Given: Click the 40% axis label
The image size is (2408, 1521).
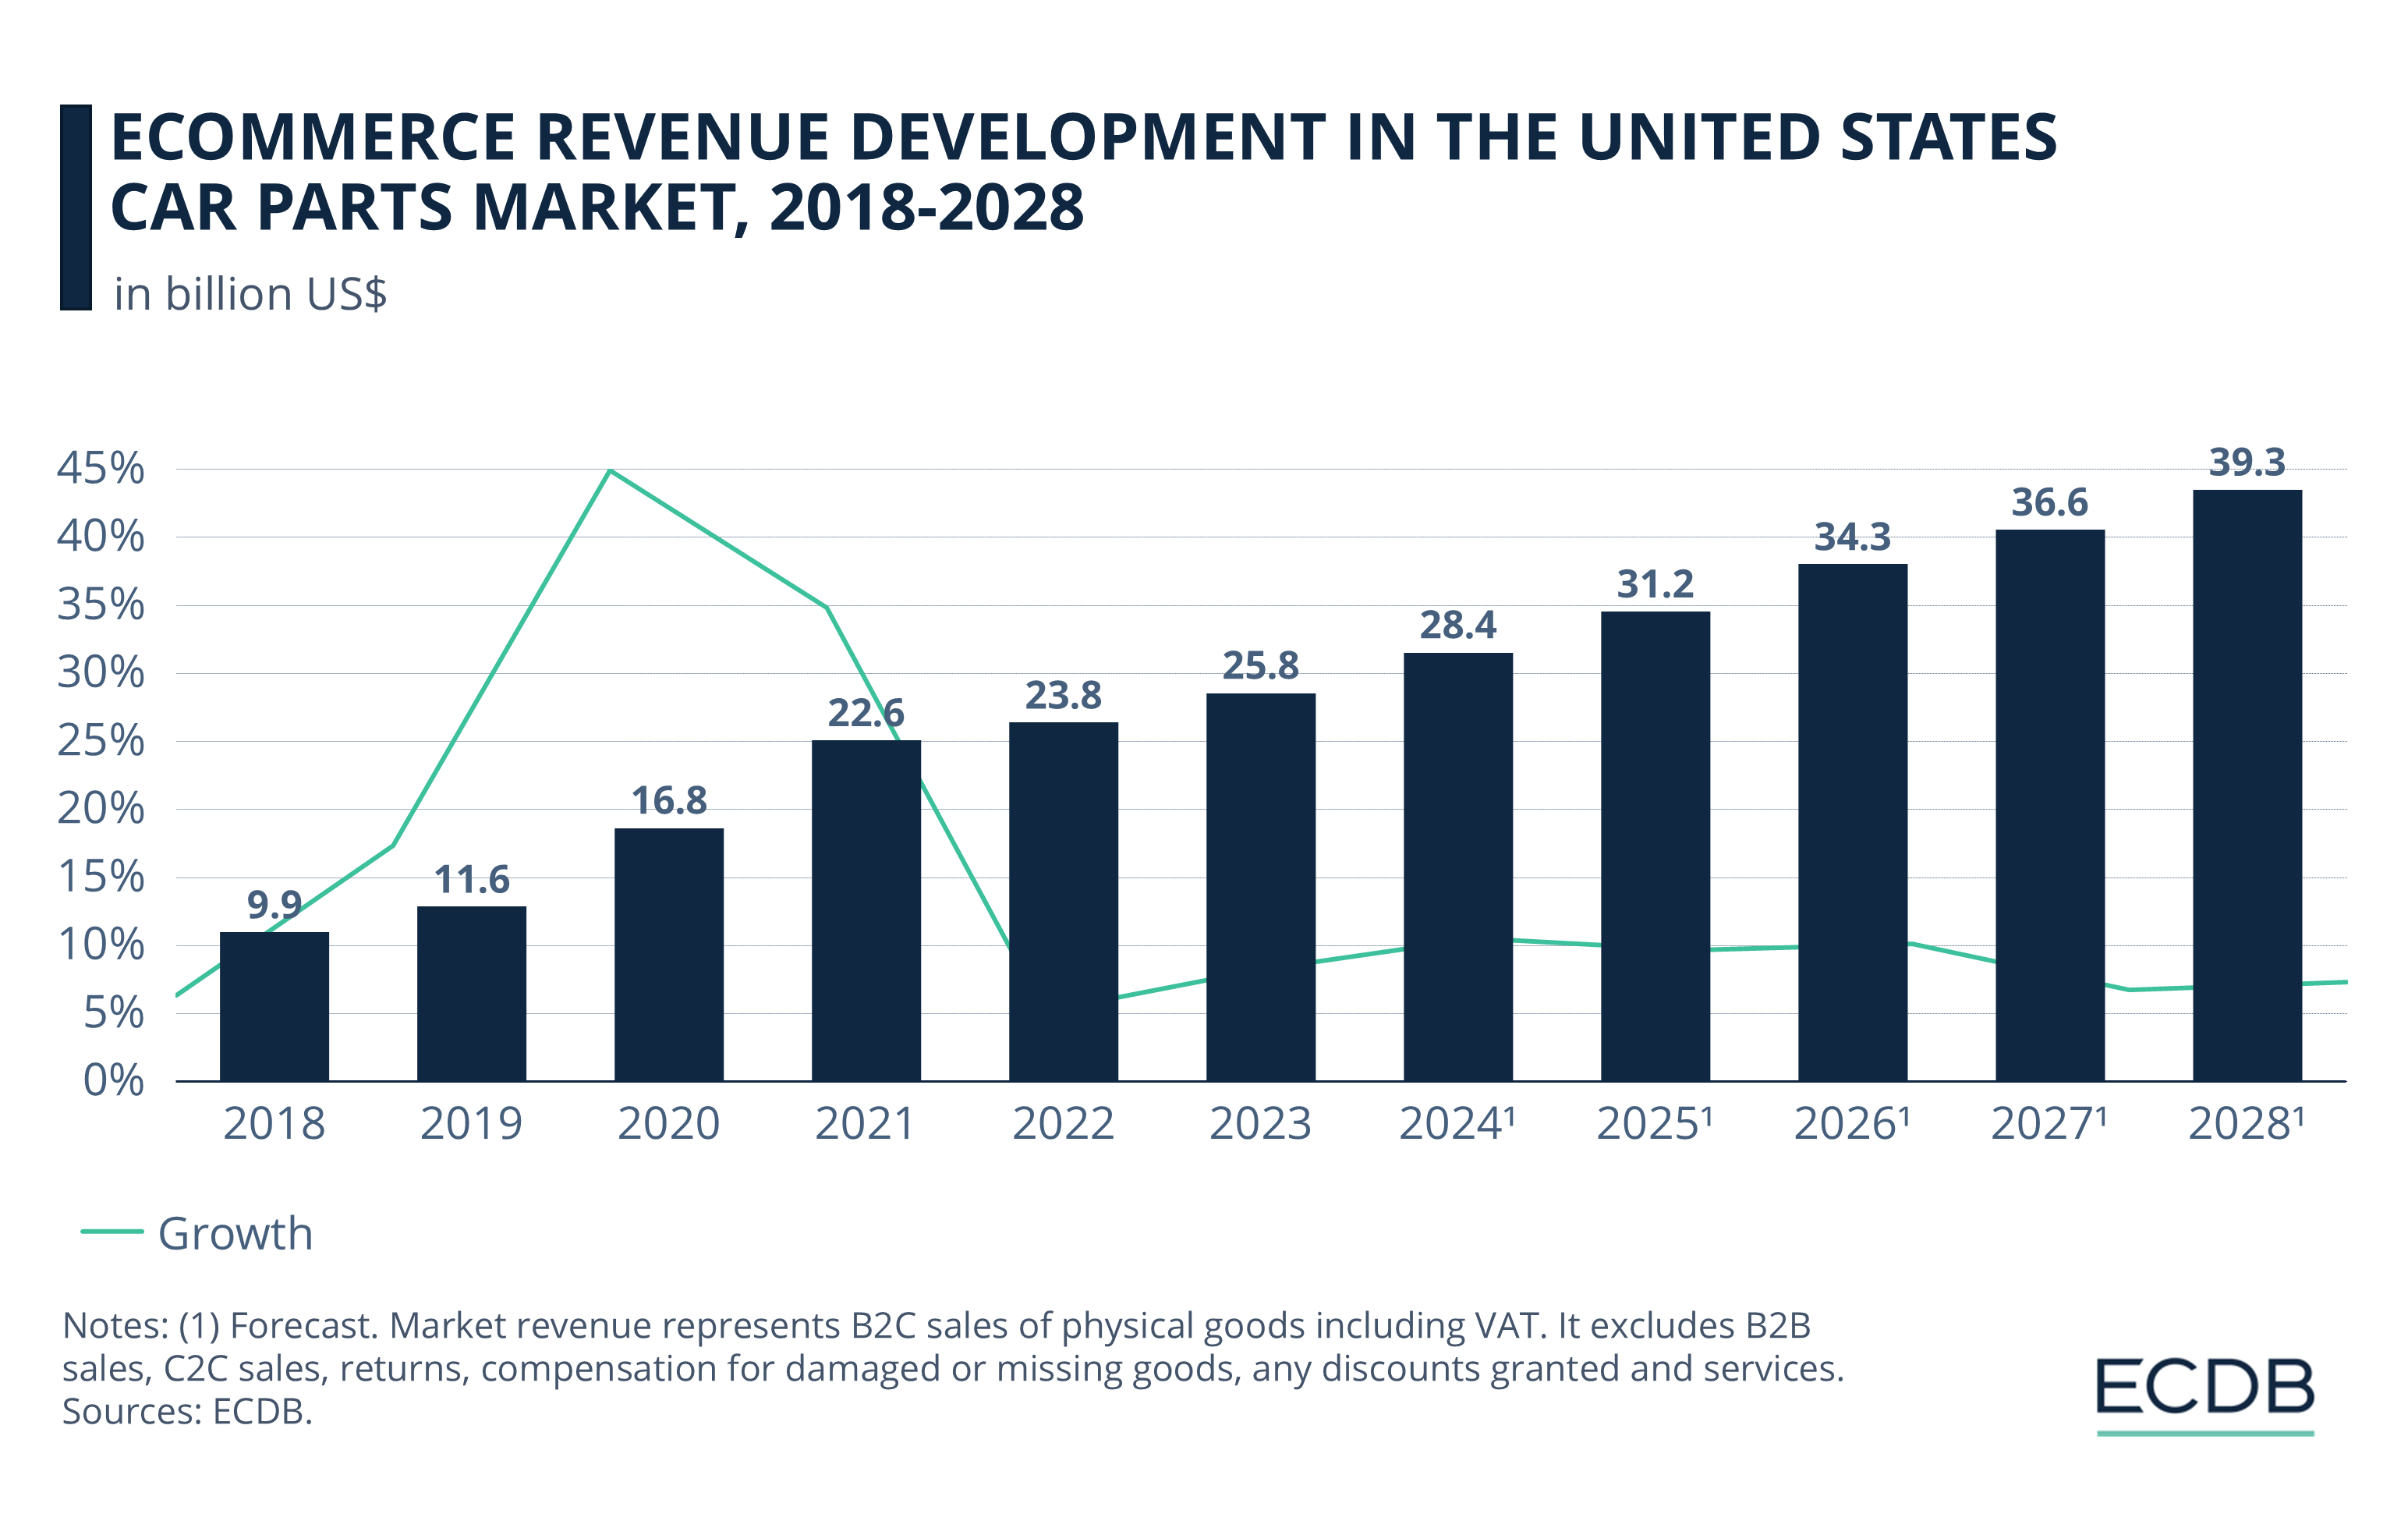Looking at the screenshot, I should [x=101, y=536].
